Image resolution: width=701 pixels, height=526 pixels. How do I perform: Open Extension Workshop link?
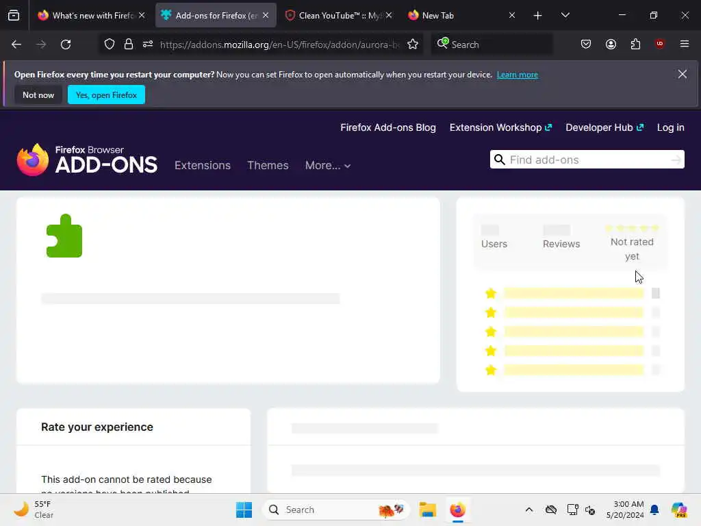pyautogui.click(x=500, y=127)
